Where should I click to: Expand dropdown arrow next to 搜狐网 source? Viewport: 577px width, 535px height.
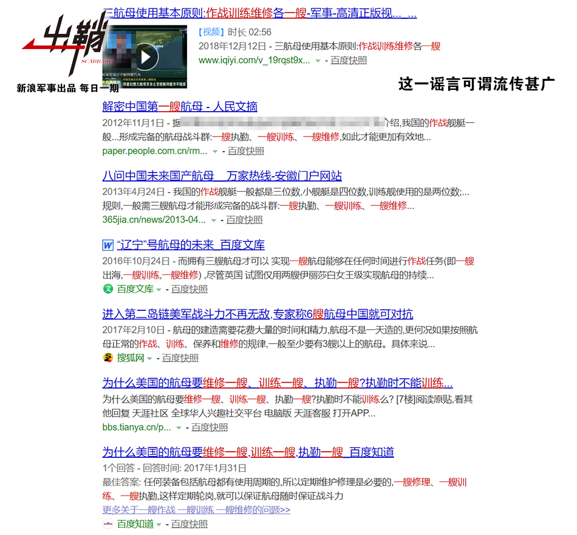pyautogui.click(x=150, y=359)
